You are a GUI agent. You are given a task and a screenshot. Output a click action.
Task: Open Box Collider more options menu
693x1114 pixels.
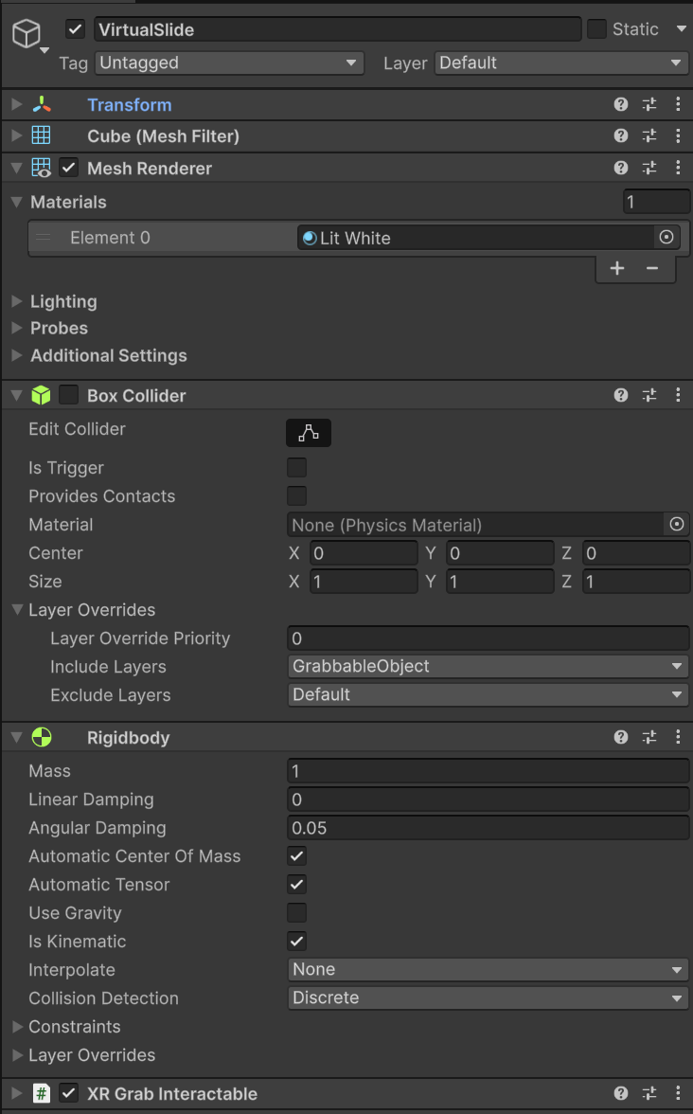pos(678,396)
